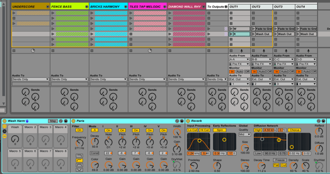Click the hot-swap preset icon on Paris
The image size is (330, 174).
point(177,121)
